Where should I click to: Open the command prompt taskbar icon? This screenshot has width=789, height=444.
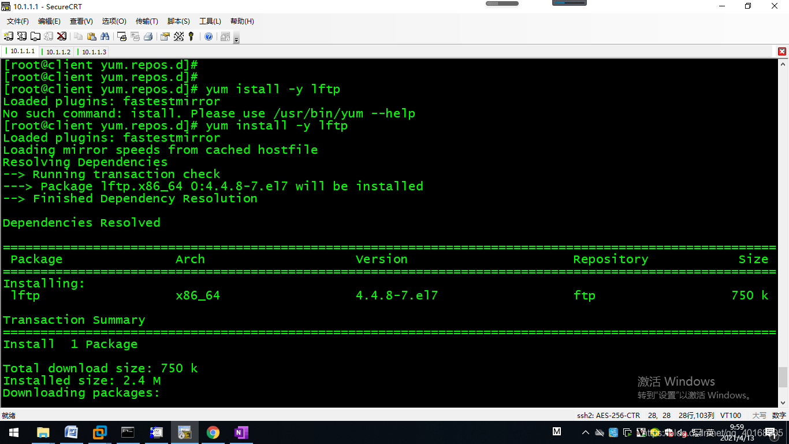tap(128, 432)
